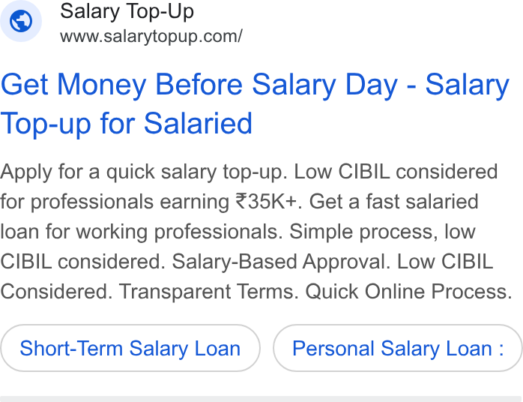
Task: Click the '₹35K+' earning text
Action: click(266, 202)
